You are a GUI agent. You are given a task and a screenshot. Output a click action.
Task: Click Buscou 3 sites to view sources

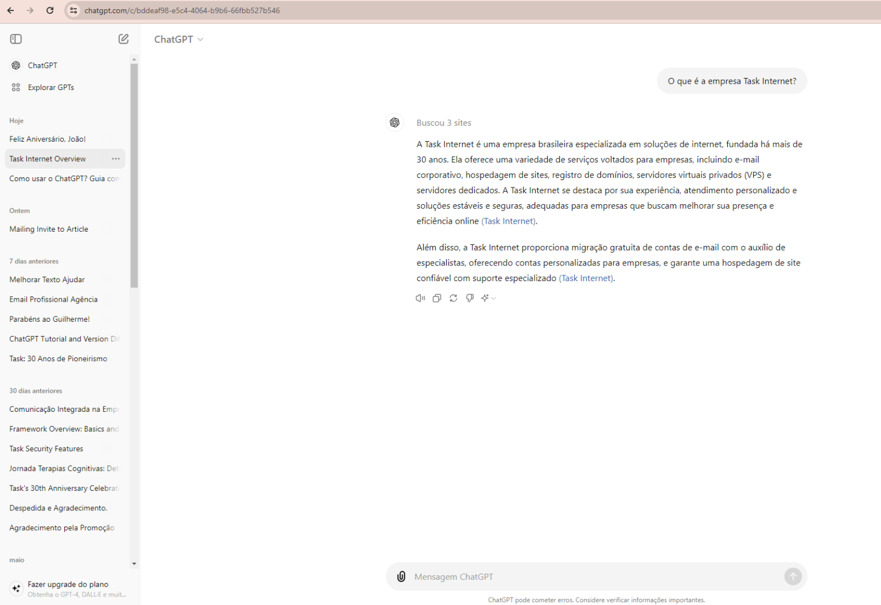[443, 122]
